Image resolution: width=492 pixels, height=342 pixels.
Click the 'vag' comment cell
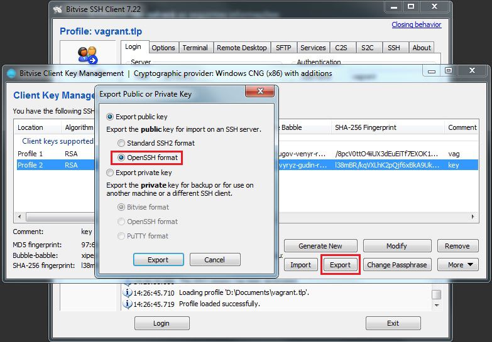[x=454, y=154]
